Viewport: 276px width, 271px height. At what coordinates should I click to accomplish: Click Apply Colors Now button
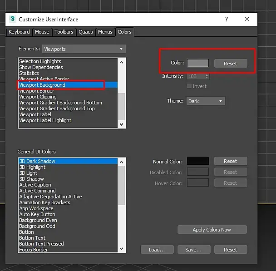point(212,230)
